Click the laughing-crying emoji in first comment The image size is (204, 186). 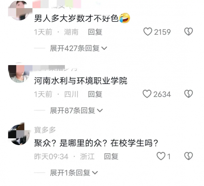click(x=124, y=18)
